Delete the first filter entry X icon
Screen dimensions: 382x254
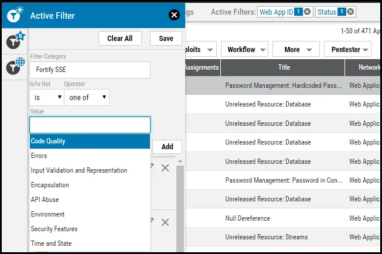pyautogui.click(x=165, y=167)
